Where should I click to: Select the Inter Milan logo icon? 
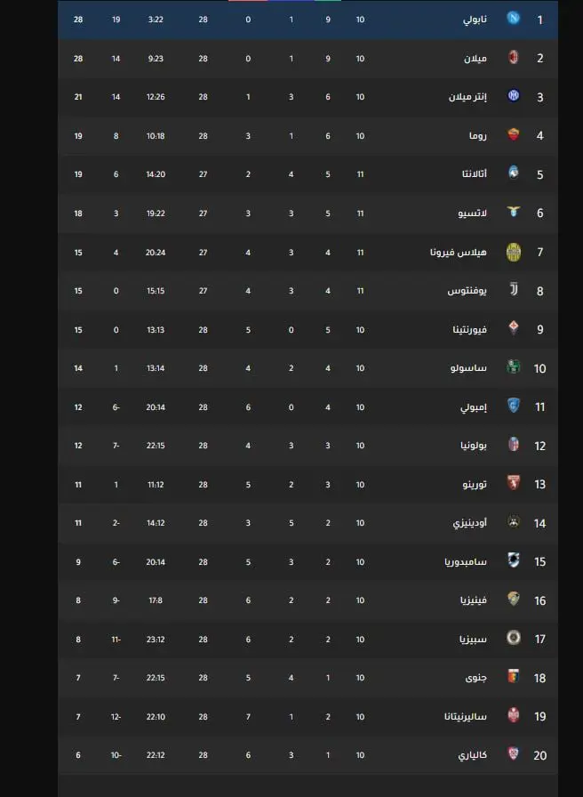(x=514, y=96)
